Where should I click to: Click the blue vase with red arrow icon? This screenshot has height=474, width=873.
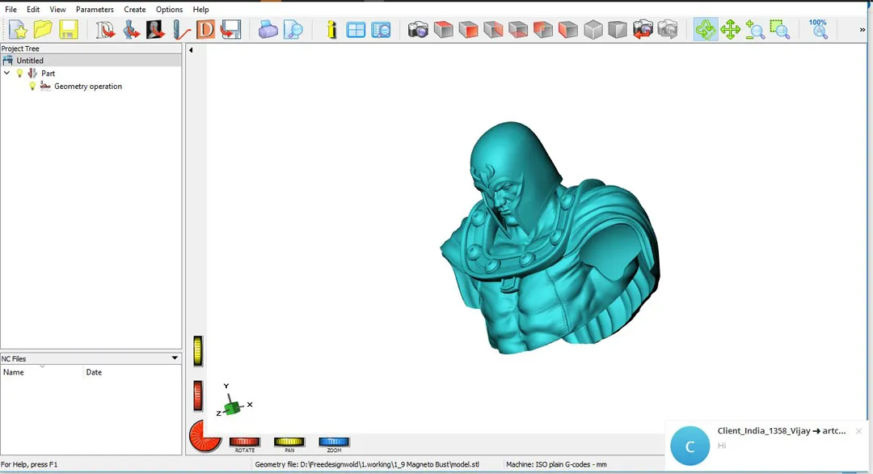click(131, 29)
